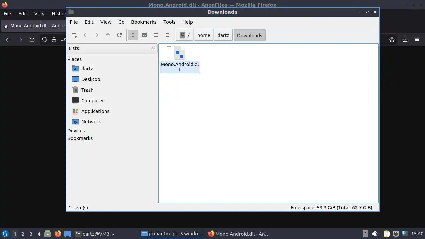
Task: Switch to thumbnail view mode
Action: (144, 35)
